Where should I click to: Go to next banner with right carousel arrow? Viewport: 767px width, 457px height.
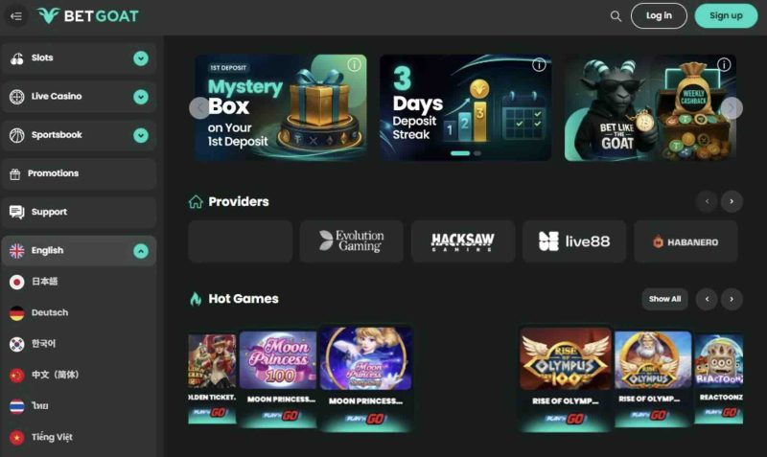[732, 108]
